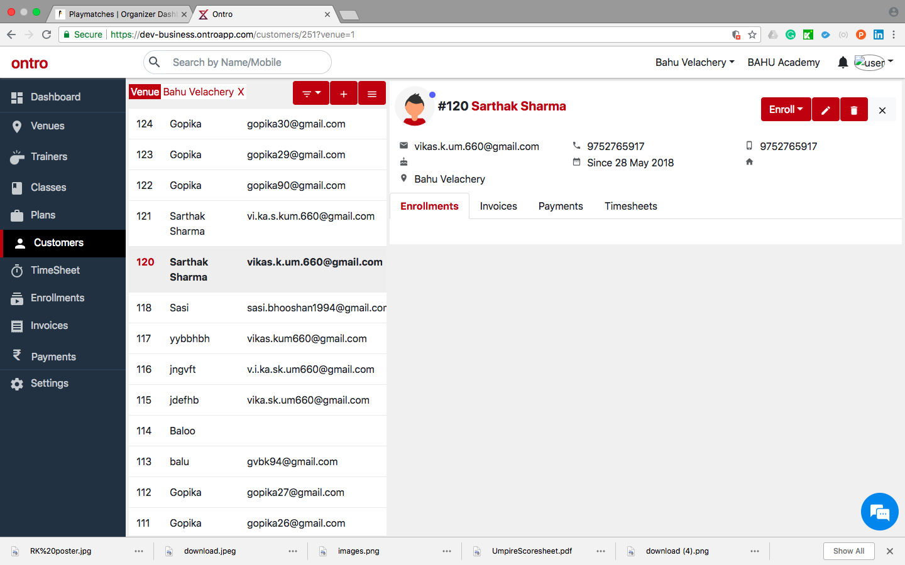Screen dimensions: 905x565
Task: Open Enrollments from the sidebar
Action: tap(63, 298)
